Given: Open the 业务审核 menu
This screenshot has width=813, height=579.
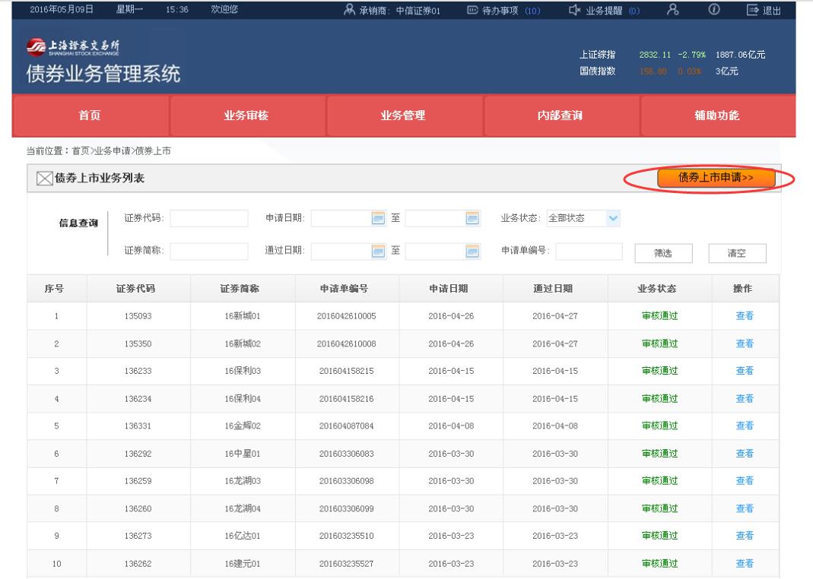Looking at the screenshot, I should [246, 115].
